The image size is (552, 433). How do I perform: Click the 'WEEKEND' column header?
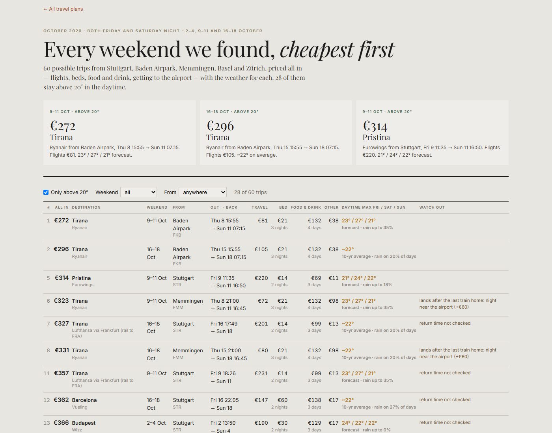pos(157,207)
